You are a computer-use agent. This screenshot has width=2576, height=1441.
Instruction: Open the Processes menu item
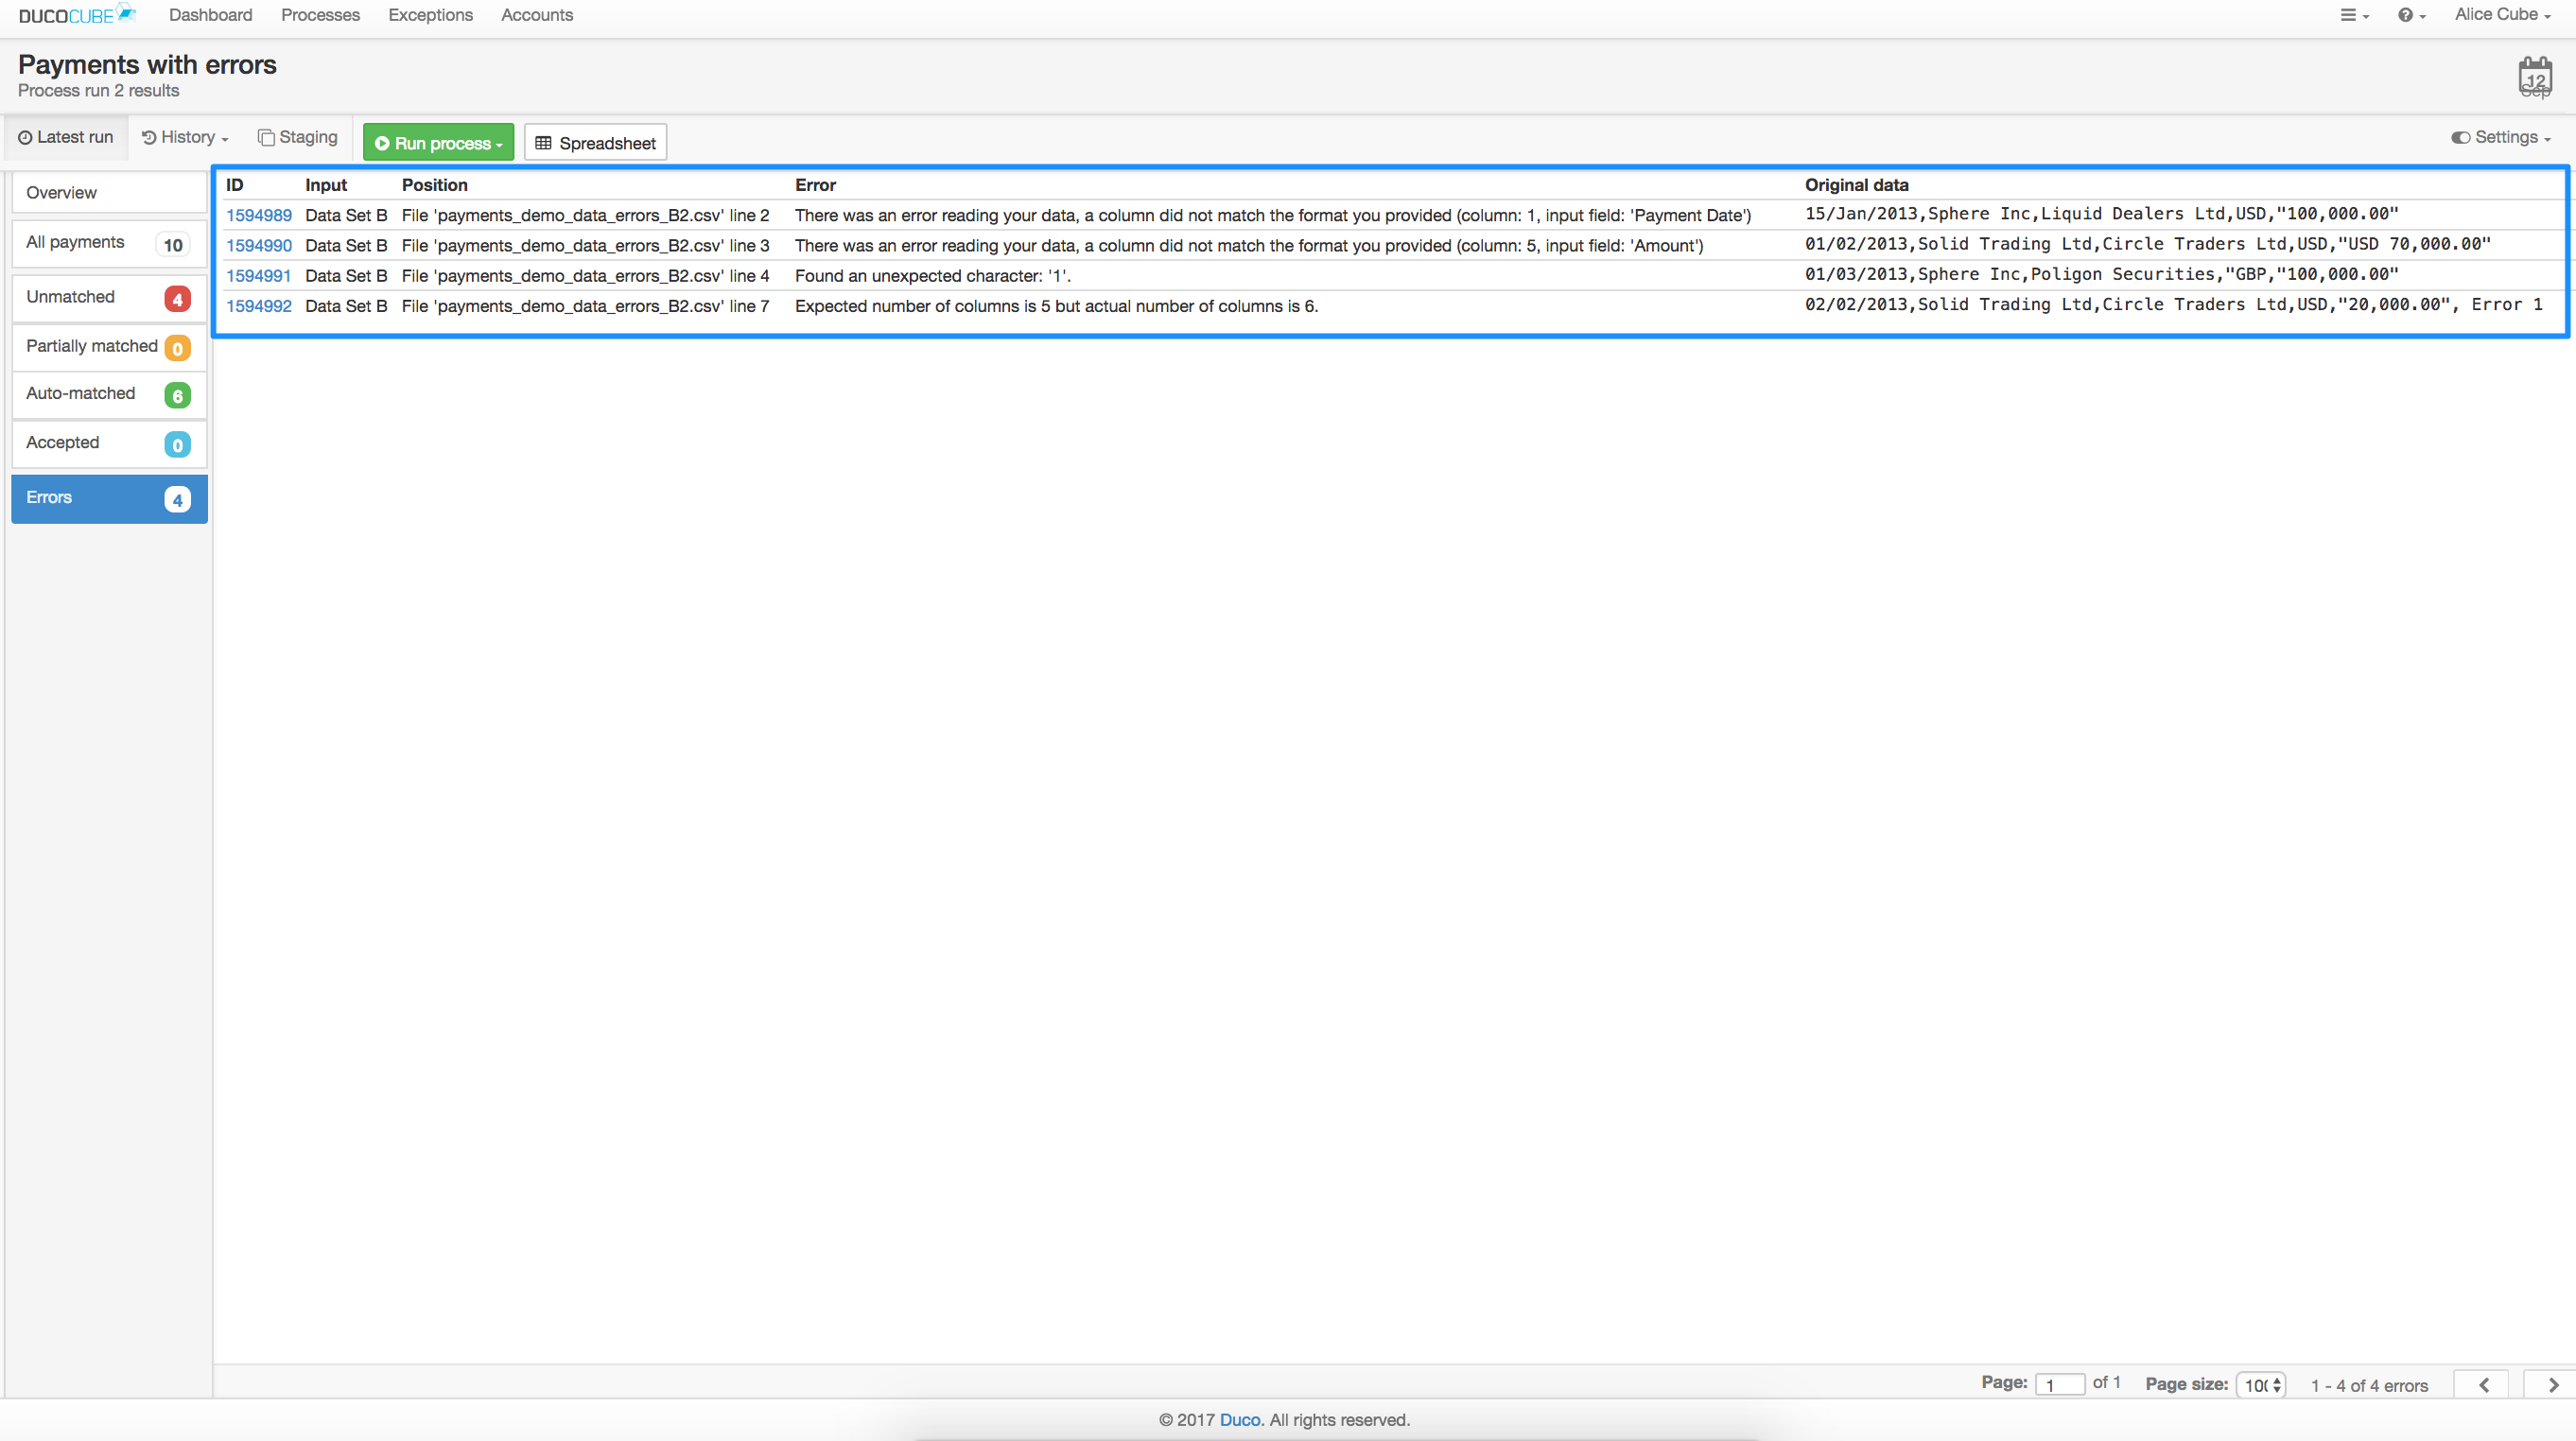click(320, 15)
